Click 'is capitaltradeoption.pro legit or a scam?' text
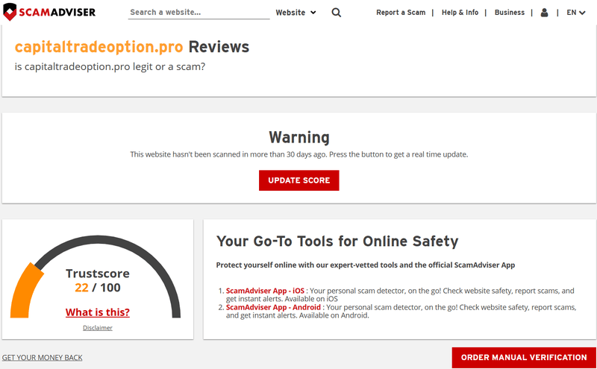The image size is (597, 369). click(x=110, y=66)
